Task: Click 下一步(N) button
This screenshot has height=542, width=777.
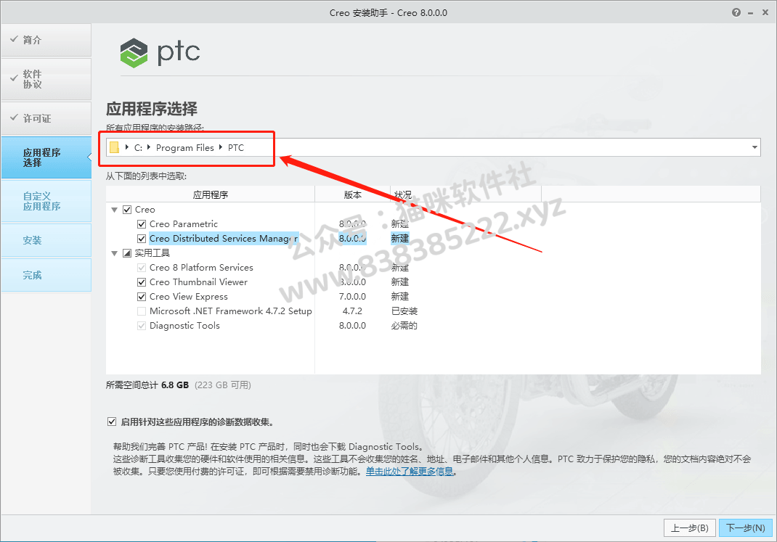Action: point(745,528)
